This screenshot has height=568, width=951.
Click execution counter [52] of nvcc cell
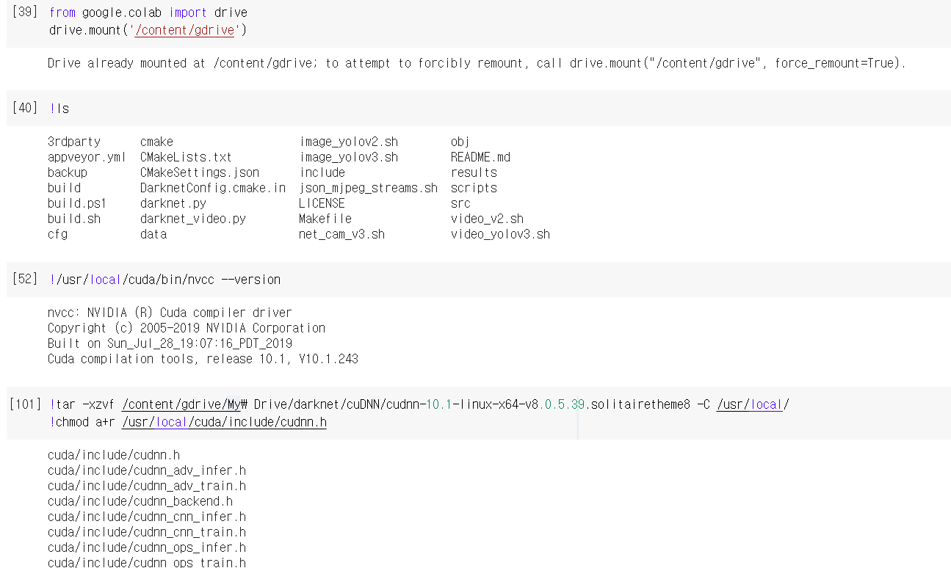tap(24, 279)
